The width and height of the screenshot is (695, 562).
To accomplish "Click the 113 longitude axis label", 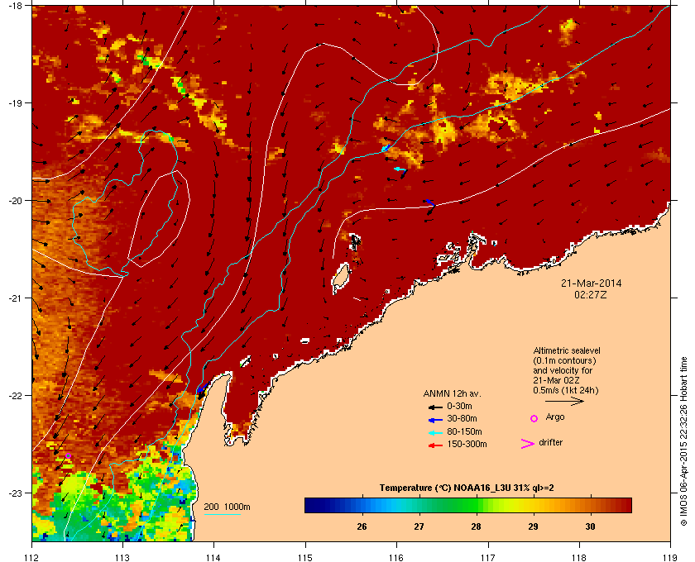I will click(122, 558).
